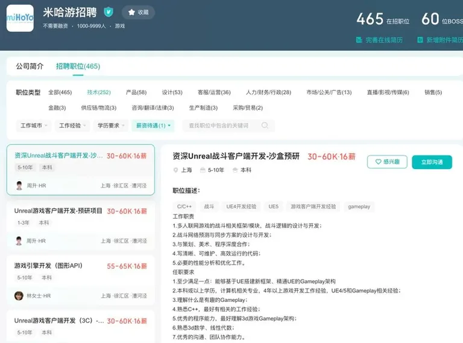This screenshot has height=343, width=463.
Task: Open the 工作经验 dropdown
Action: tap(72, 126)
